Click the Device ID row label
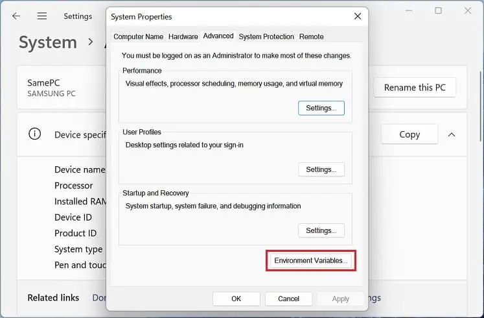The image size is (484, 318). tap(73, 217)
